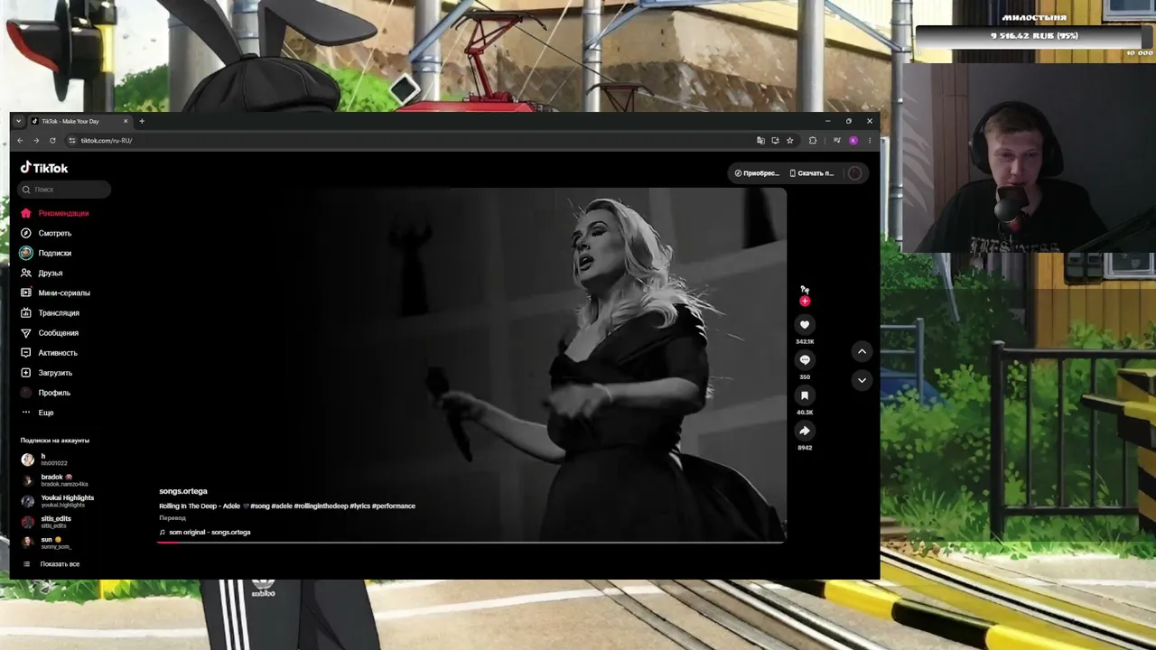The height and width of the screenshot is (650, 1156).
Task: Click the #rollinginthedeep hashtag
Action: point(322,506)
